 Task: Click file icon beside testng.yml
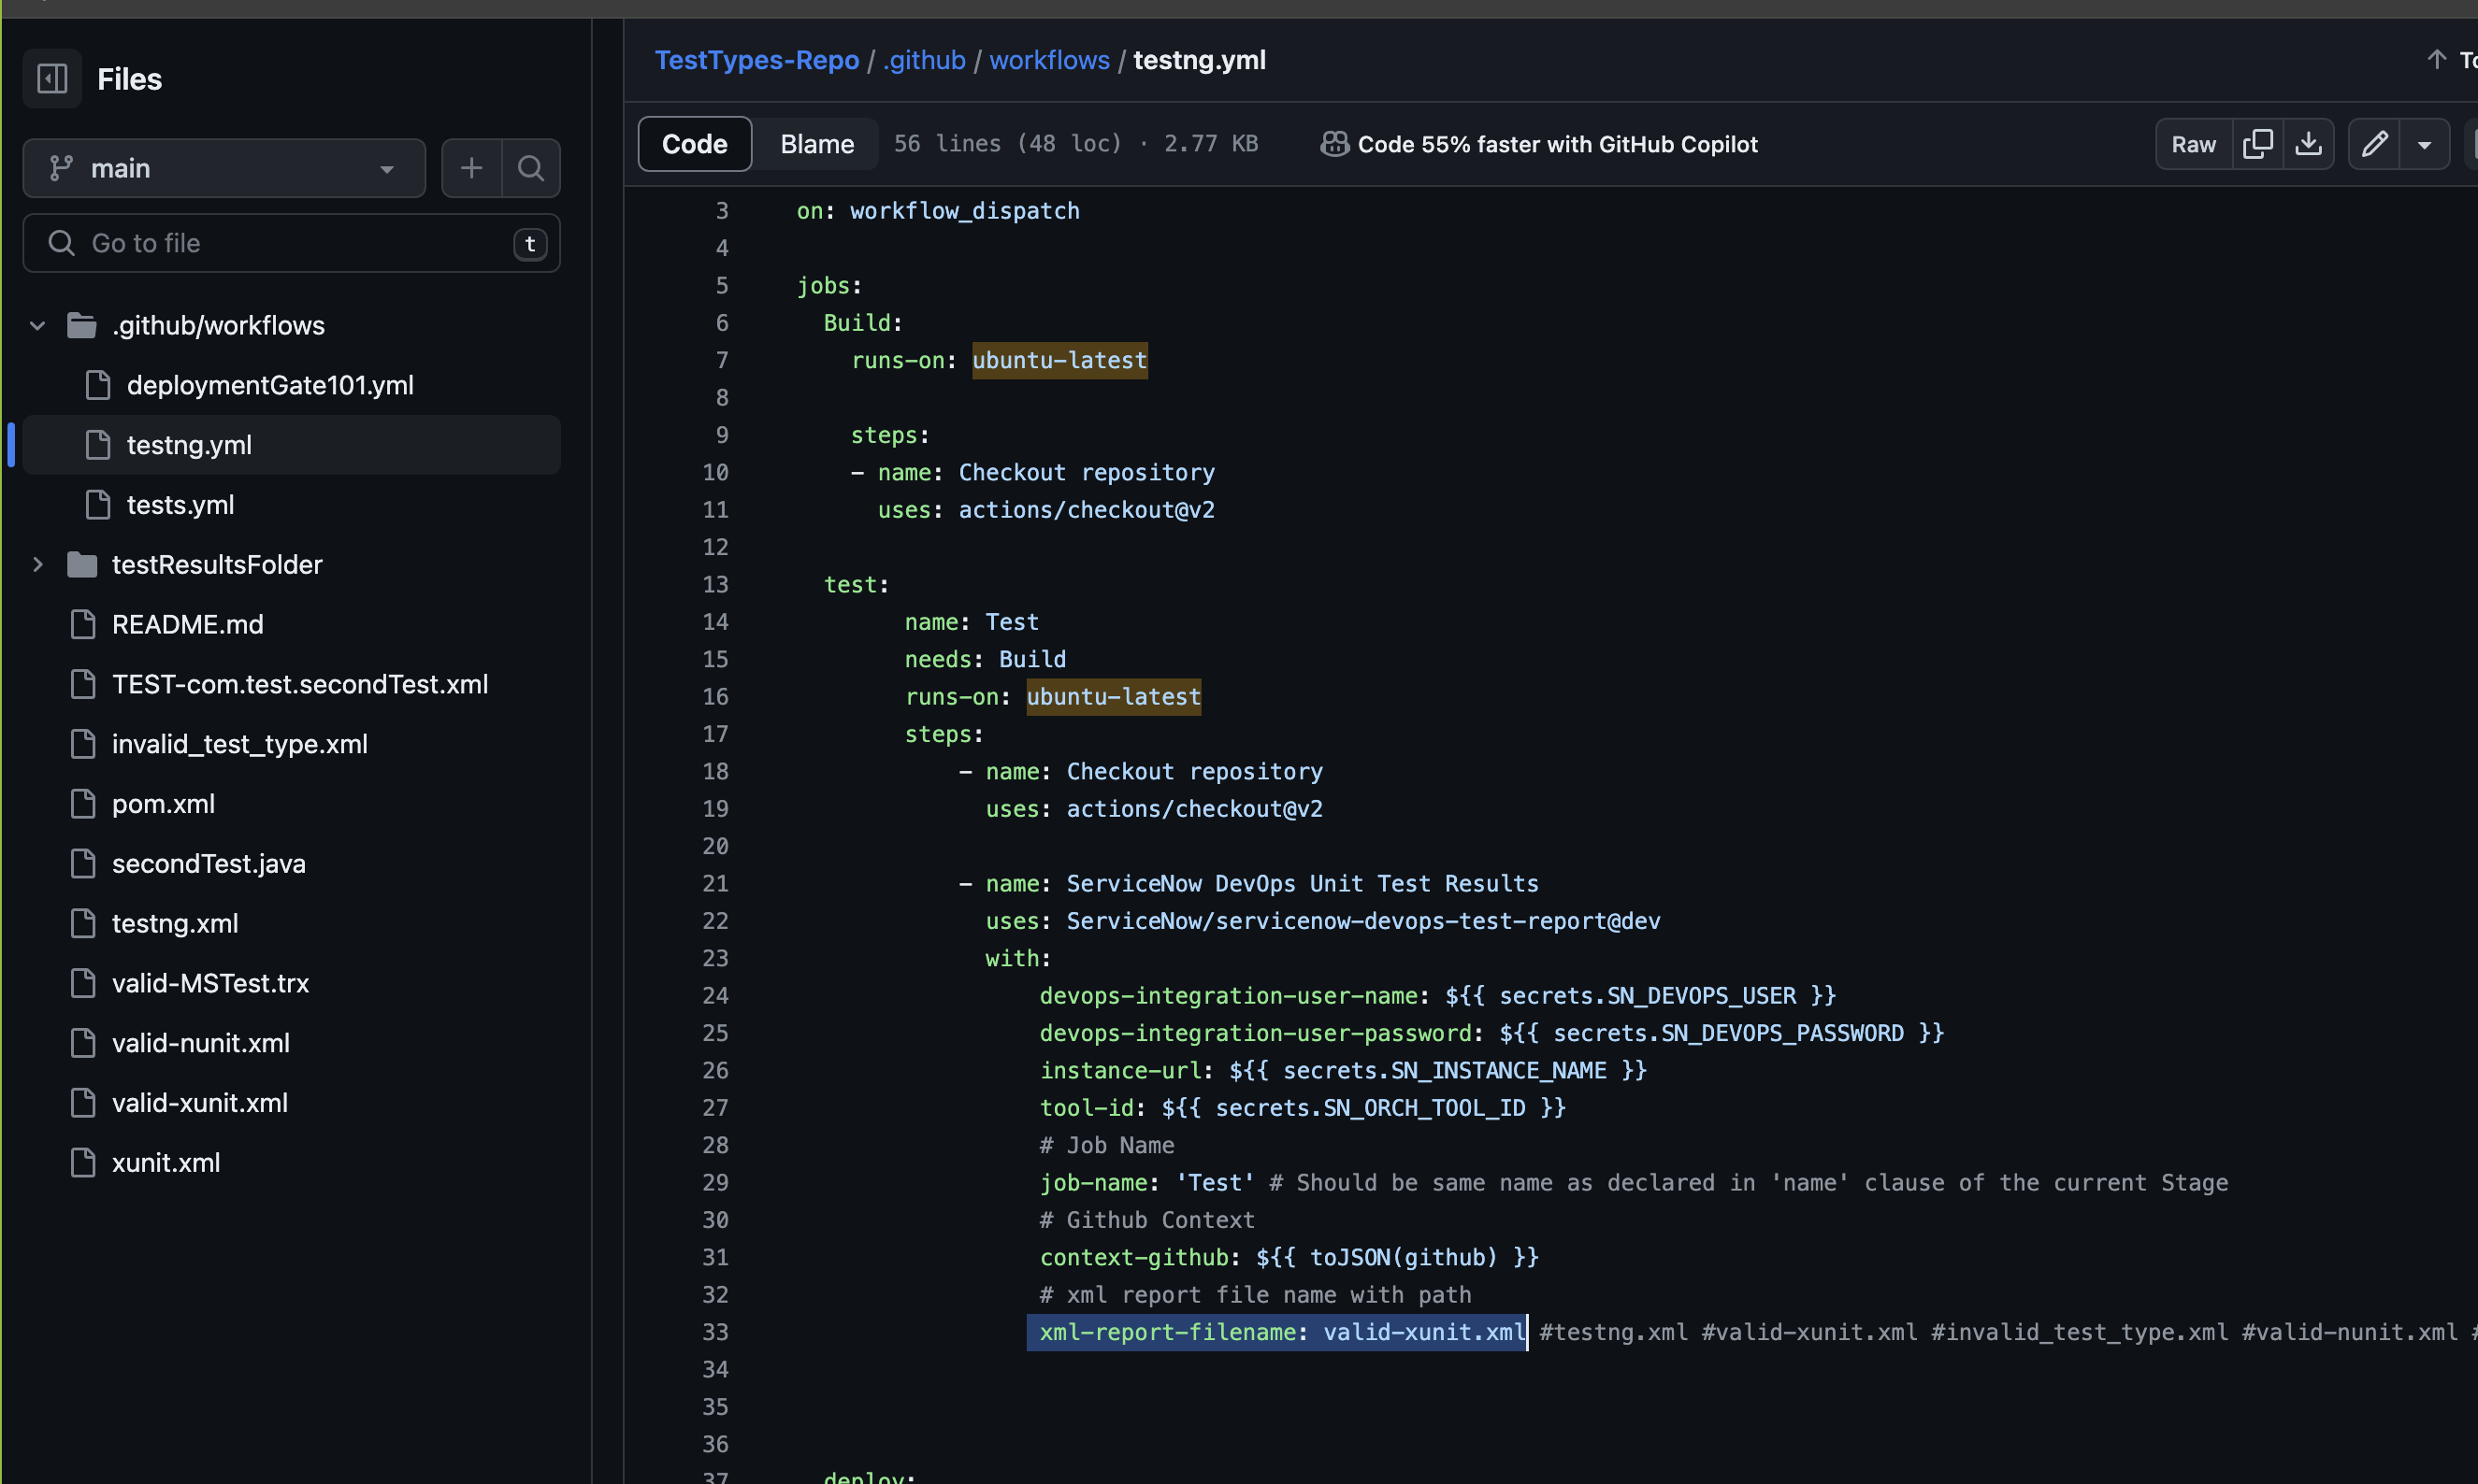pos(98,445)
